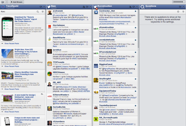Click the new-tweet dot on RigginsConst tweet
Screen dimensions: 186x126
coord(135,65)
